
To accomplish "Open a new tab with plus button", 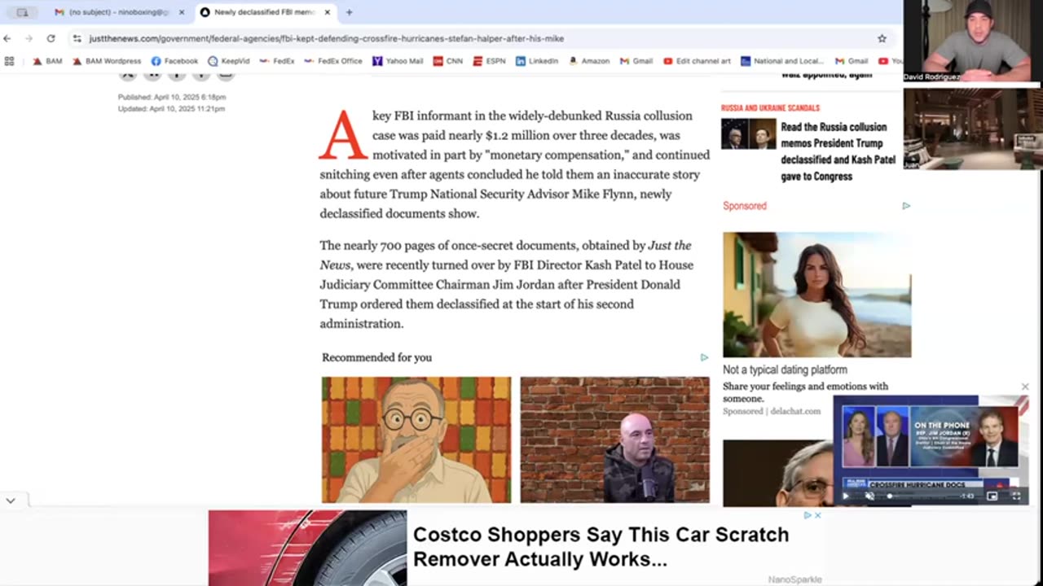I will coord(349,12).
